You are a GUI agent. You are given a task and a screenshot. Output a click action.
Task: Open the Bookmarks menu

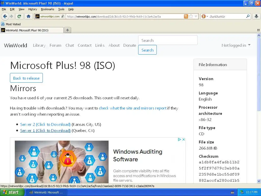[47, 9]
